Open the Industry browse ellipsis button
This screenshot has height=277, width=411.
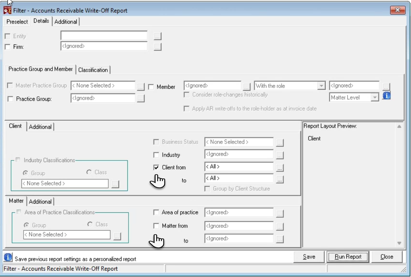[x=280, y=155]
